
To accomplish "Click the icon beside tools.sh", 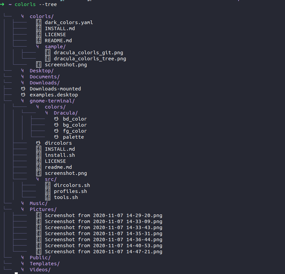I will click(x=48, y=197).
